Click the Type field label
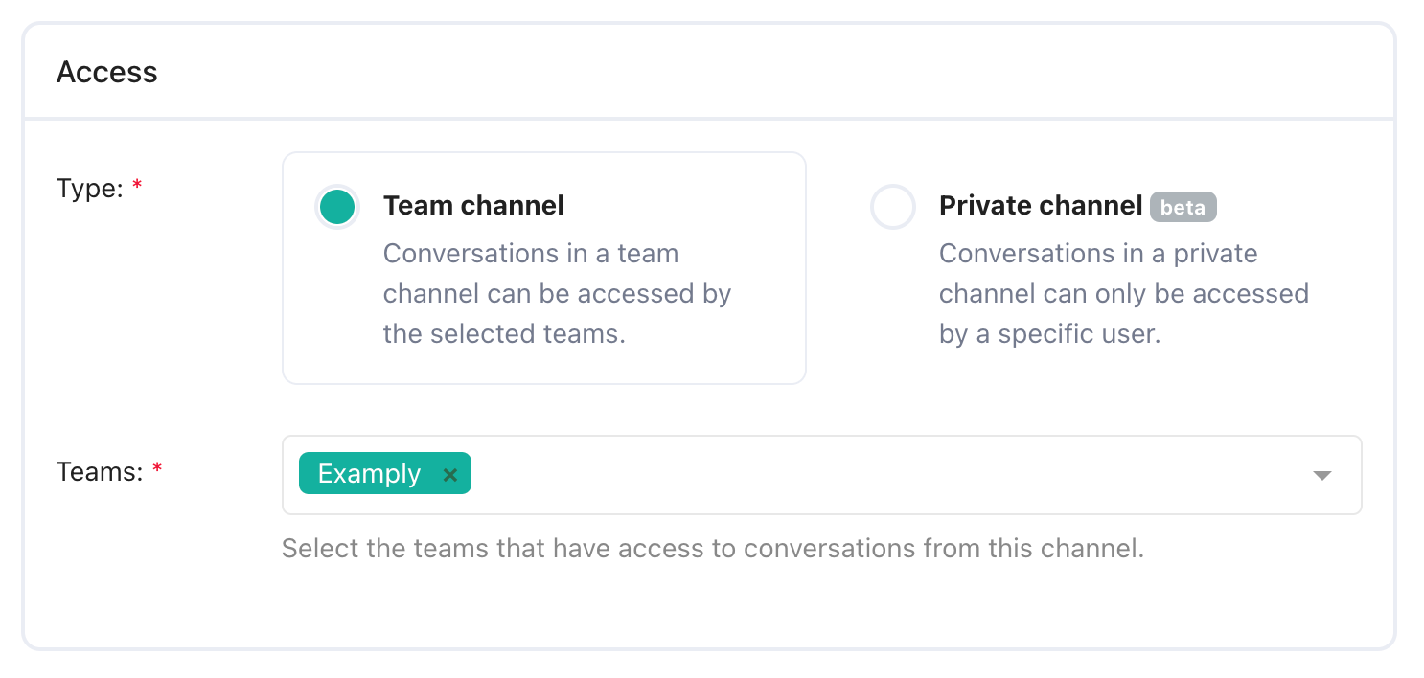1424x678 pixels. pyautogui.click(x=89, y=189)
